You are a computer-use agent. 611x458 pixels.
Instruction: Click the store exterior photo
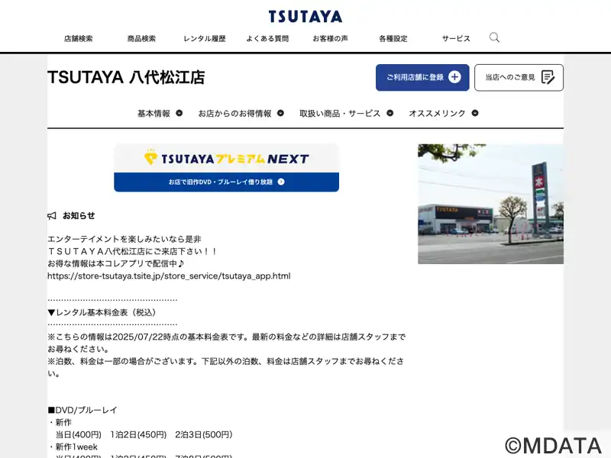[x=490, y=204]
